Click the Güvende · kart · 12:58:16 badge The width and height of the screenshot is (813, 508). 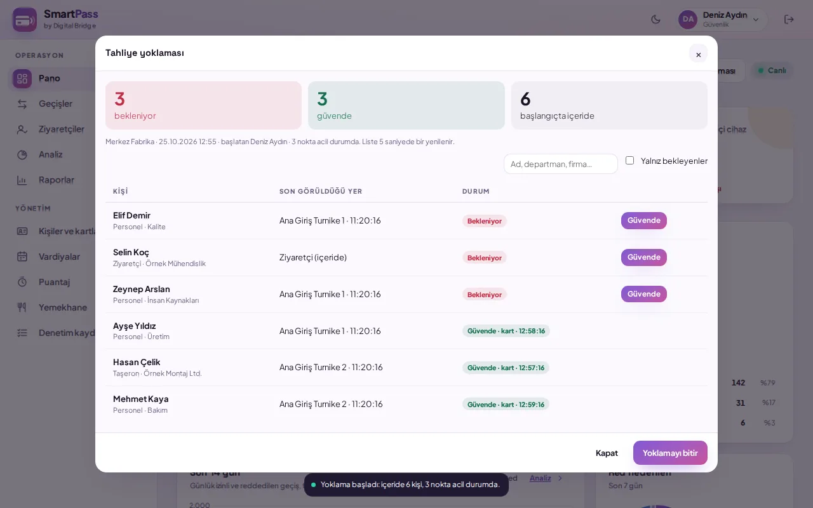click(506, 331)
